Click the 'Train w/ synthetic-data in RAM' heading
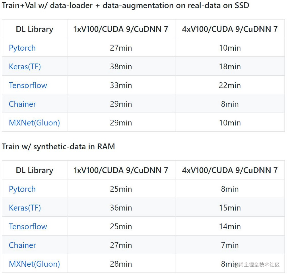 tap(58, 147)
